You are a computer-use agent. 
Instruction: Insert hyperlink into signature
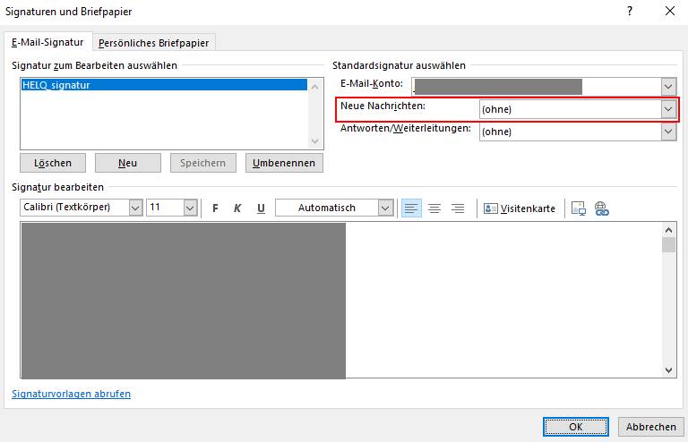[601, 208]
